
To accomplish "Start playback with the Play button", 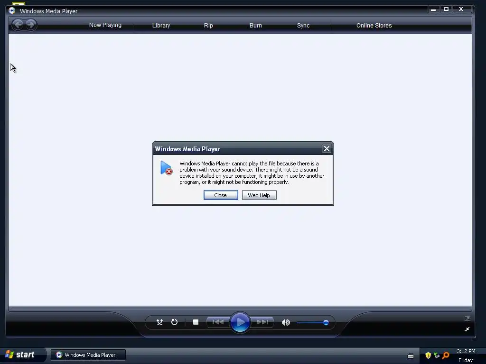I will tap(240, 322).
